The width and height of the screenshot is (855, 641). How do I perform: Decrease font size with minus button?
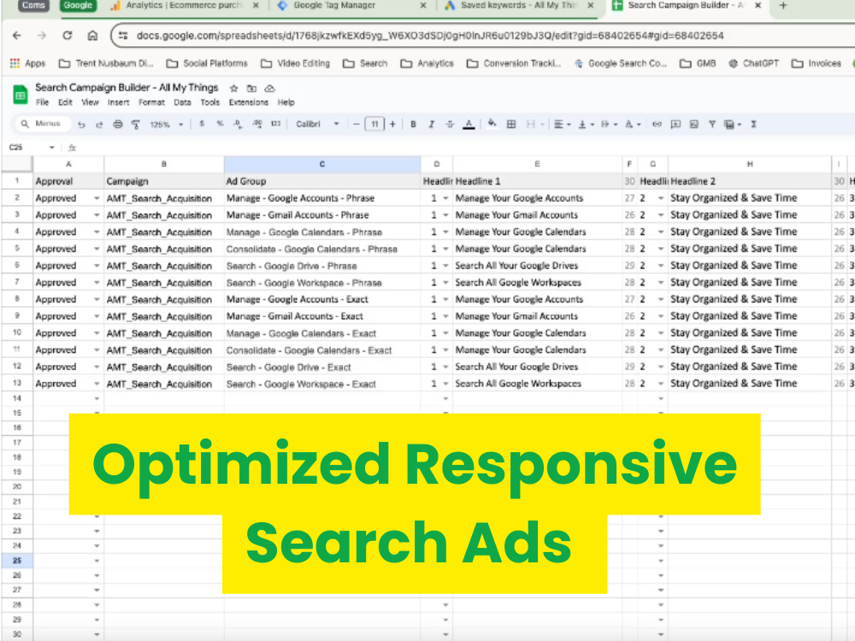click(x=356, y=124)
